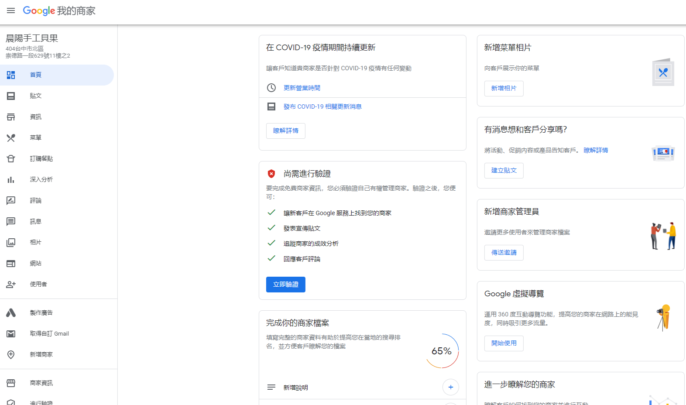Image resolution: width=686 pixels, height=405 pixels.
Task: Click the 新增商家 location pin icon
Action: 11,355
